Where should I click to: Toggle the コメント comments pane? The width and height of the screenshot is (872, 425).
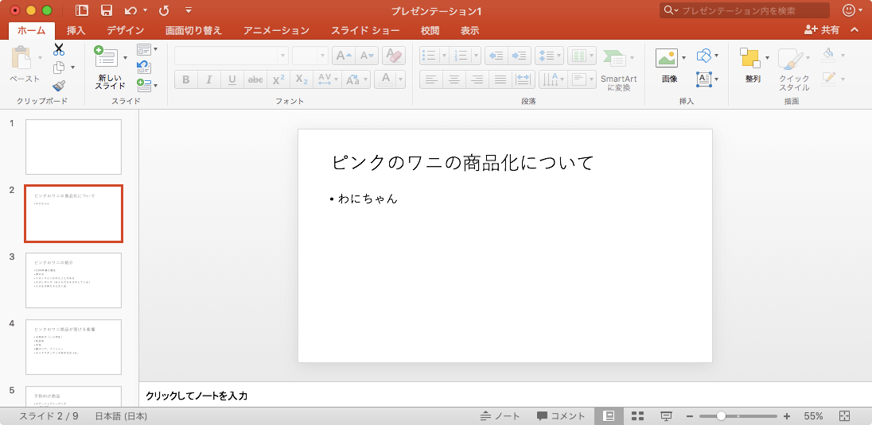561,416
